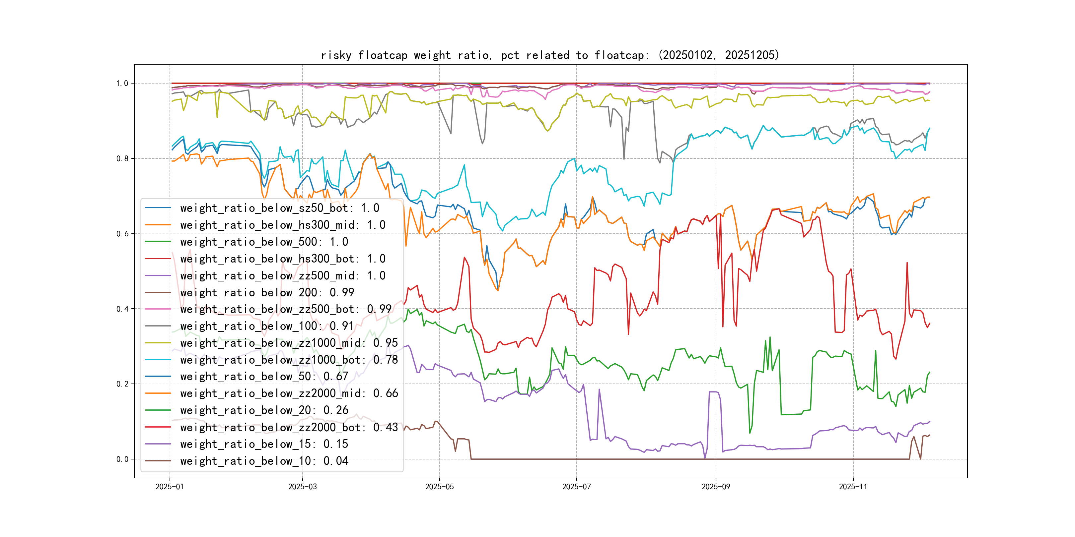The width and height of the screenshot is (1075, 537).
Task: Click legend entry weight_ratio_below_hs300_mid
Action: 283,225
